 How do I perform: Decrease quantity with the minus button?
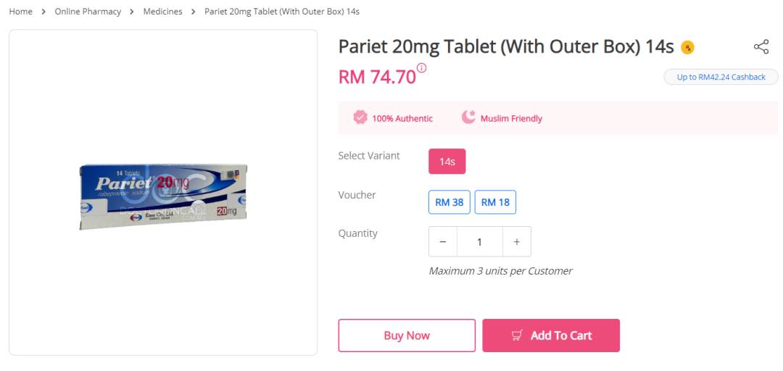pyautogui.click(x=443, y=242)
